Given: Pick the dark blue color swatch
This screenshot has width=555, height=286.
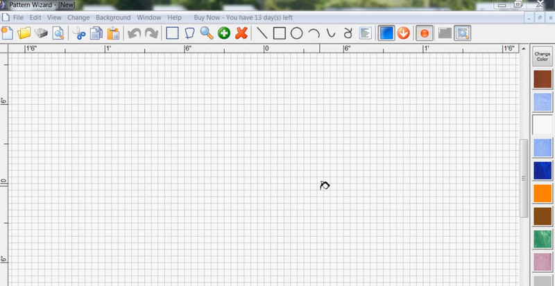Looking at the screenshot, I should pos(543,171).
